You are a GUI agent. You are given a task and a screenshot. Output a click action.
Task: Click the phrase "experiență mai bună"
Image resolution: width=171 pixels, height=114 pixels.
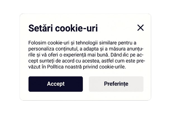[88, 55]
